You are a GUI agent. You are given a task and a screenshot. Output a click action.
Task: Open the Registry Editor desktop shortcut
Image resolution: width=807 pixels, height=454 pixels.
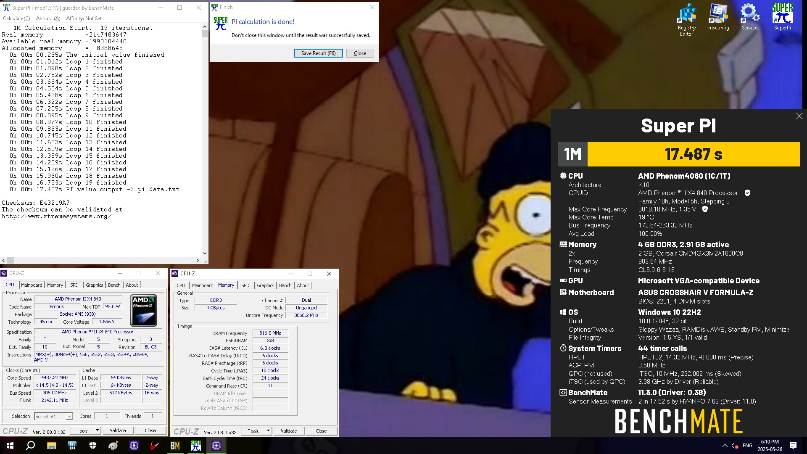686,20
